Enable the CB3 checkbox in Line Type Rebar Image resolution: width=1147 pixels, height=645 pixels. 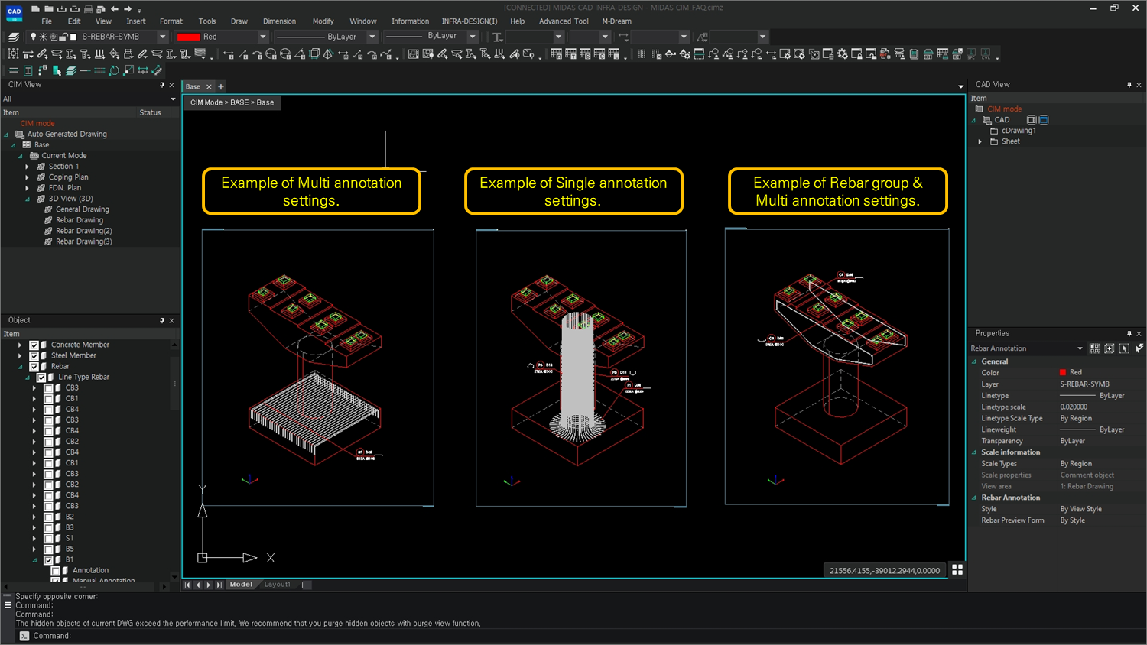click(x=48, y=389)
